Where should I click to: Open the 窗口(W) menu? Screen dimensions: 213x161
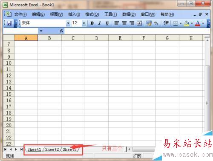click(148, 14)
